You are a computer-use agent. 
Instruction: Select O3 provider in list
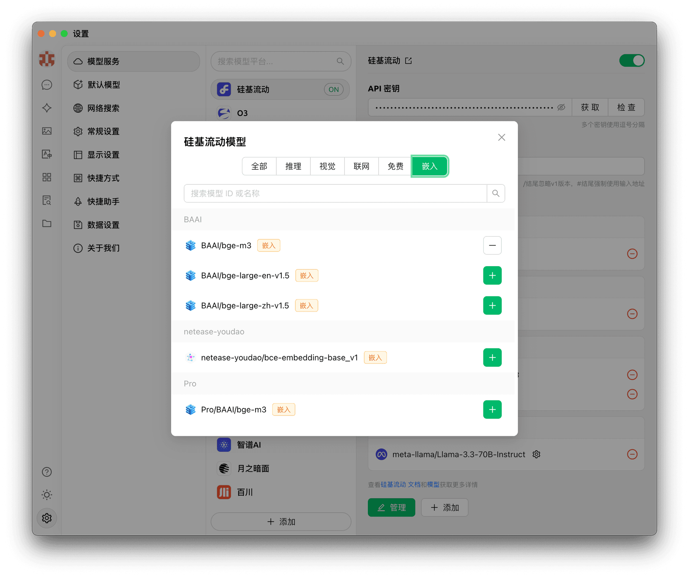click(280, 113)
